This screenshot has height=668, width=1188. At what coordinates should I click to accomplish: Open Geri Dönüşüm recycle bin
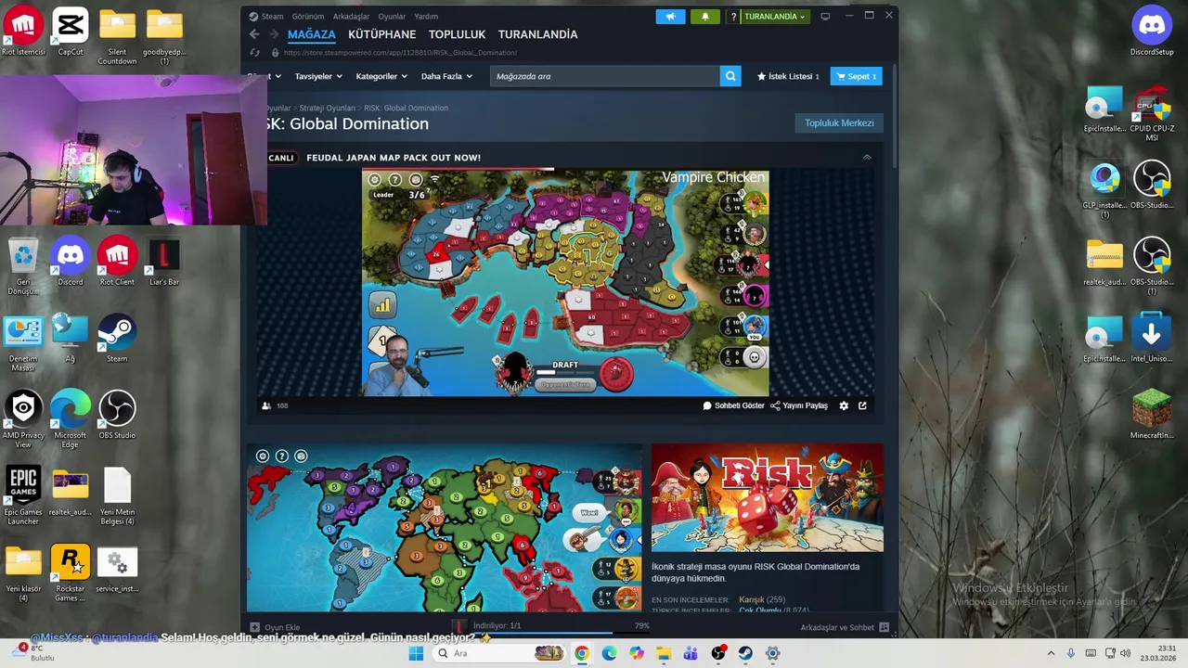(x=23, y=266)
